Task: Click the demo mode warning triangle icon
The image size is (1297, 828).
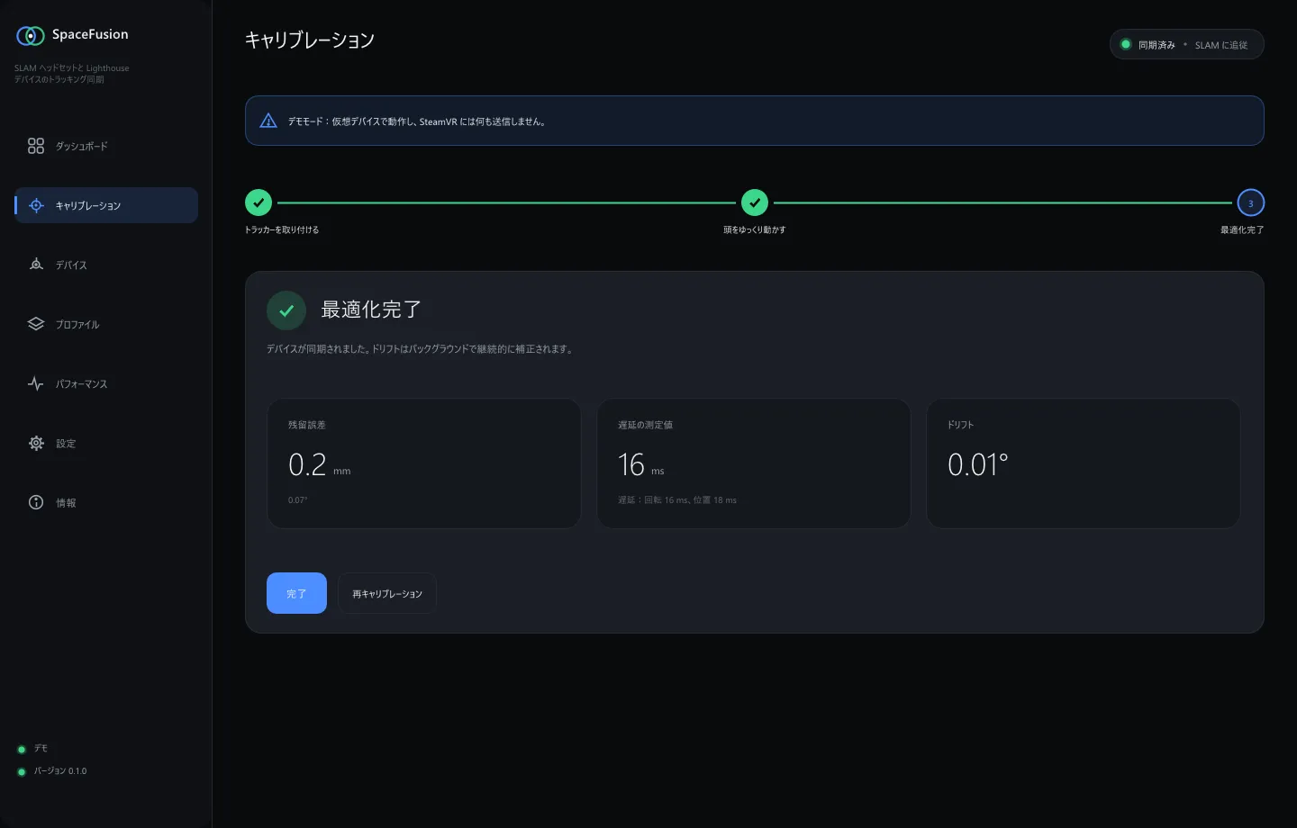Action: pos(268,121)
